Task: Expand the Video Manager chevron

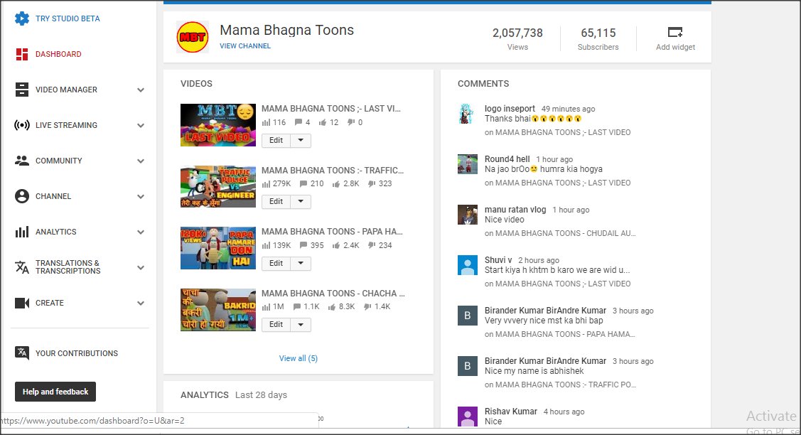Action: click(141, 90)
